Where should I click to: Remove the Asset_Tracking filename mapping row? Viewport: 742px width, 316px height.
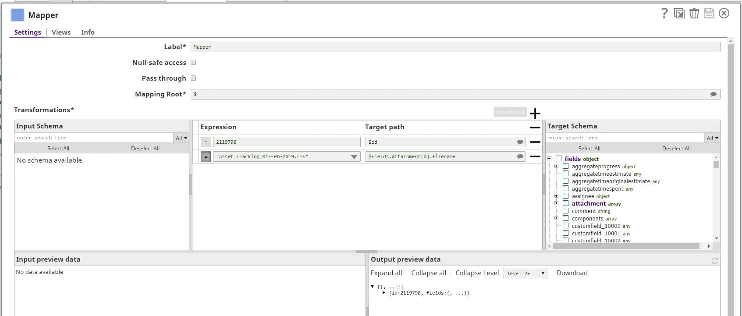[535, 156]
